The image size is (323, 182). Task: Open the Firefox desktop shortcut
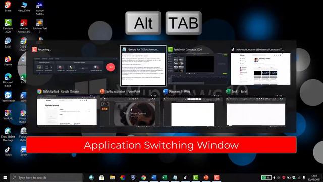[8, 61]
